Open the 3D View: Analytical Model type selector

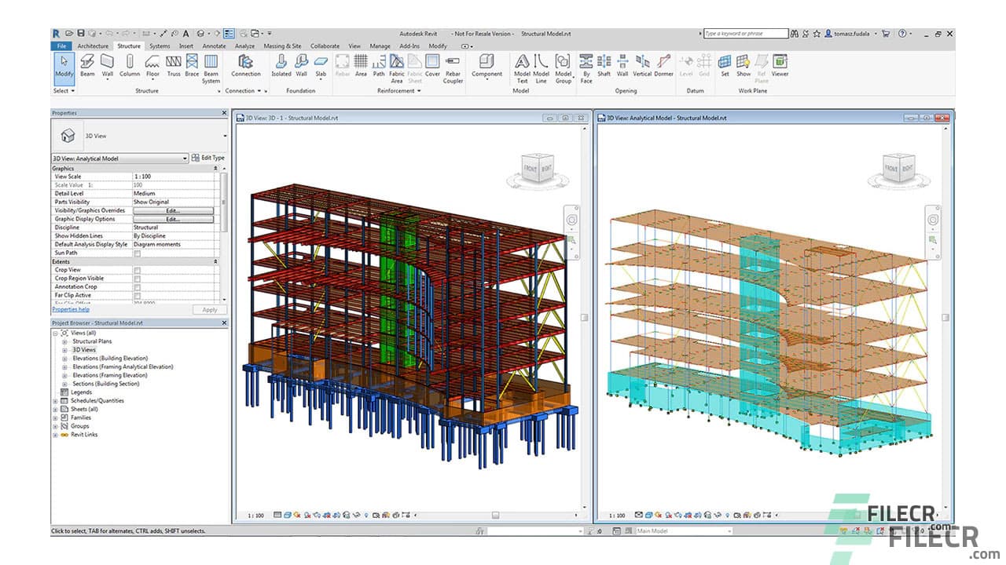[x=184, y=158]
